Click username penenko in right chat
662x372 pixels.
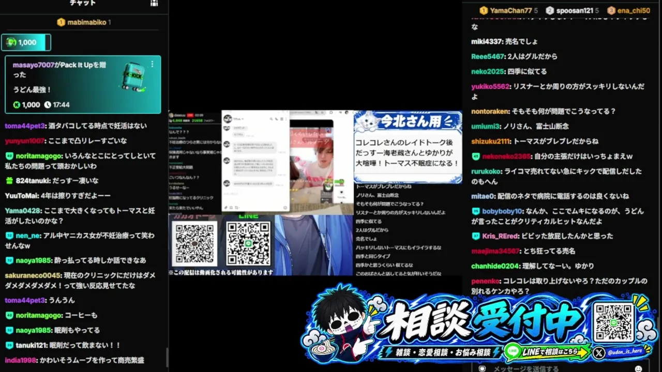pyautogui.click(x=486, y=281)
